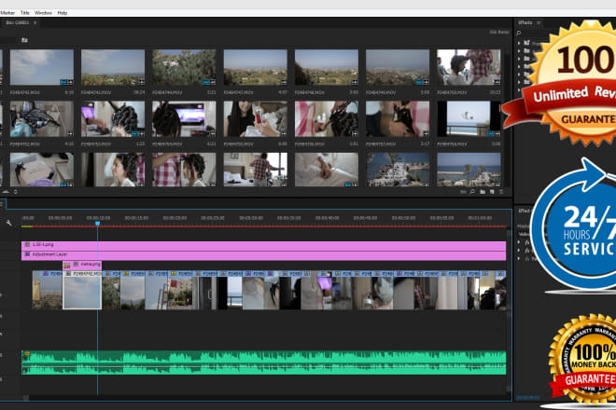Click the timeline wrench settings icon

tap(8, 223)
